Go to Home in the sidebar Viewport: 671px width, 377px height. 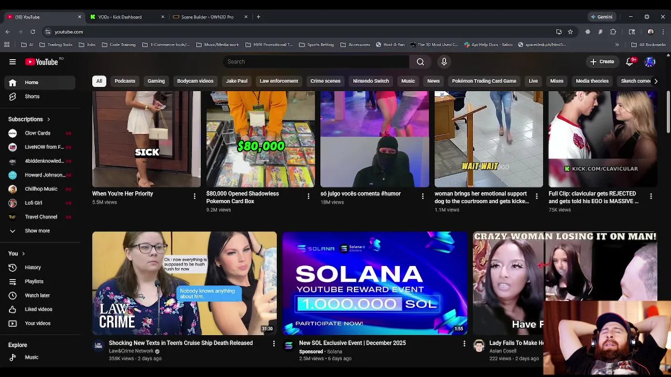(40, 83)
